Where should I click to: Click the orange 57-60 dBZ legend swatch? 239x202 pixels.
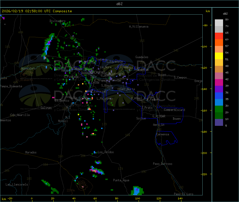point(219,42)
